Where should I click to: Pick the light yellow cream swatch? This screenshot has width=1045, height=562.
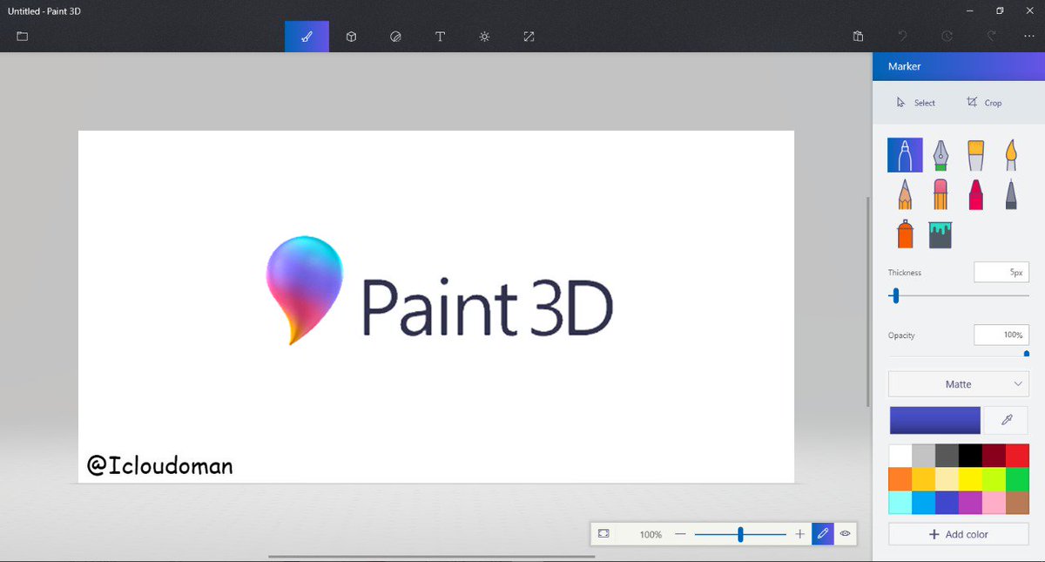click(x=947, y=479)
